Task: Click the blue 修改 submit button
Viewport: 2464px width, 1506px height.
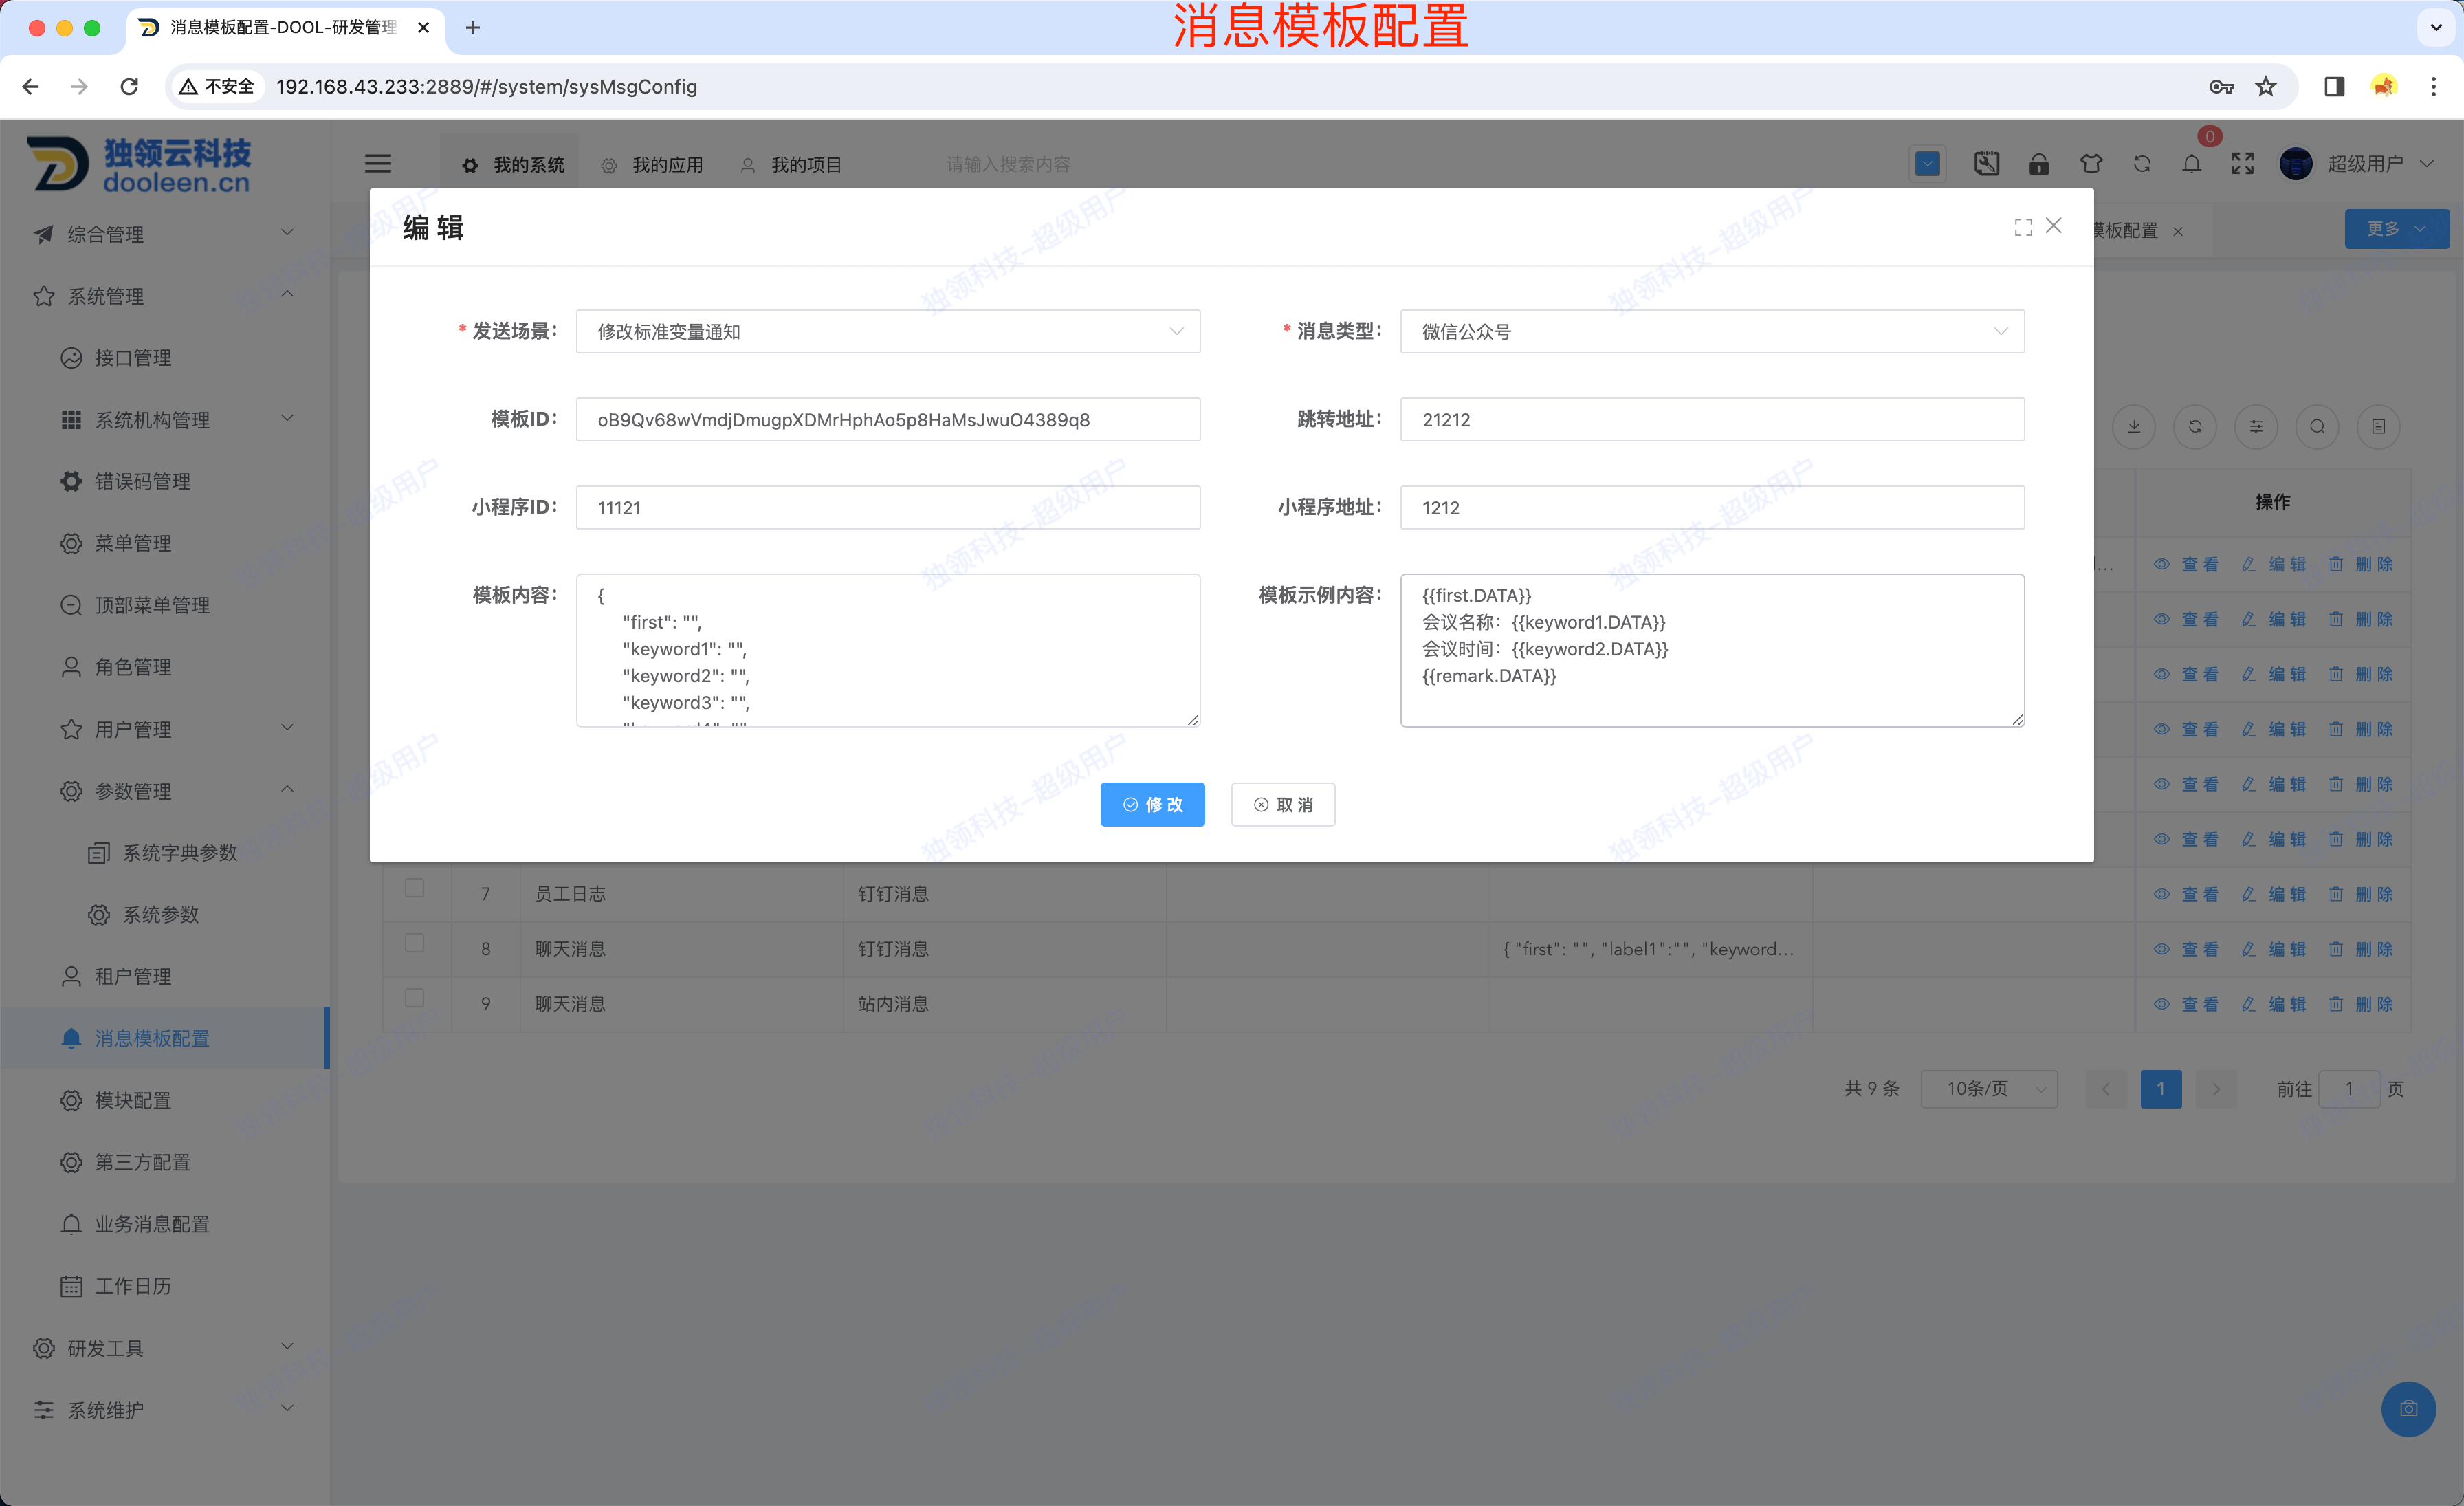Action: tap(1152, 805)
